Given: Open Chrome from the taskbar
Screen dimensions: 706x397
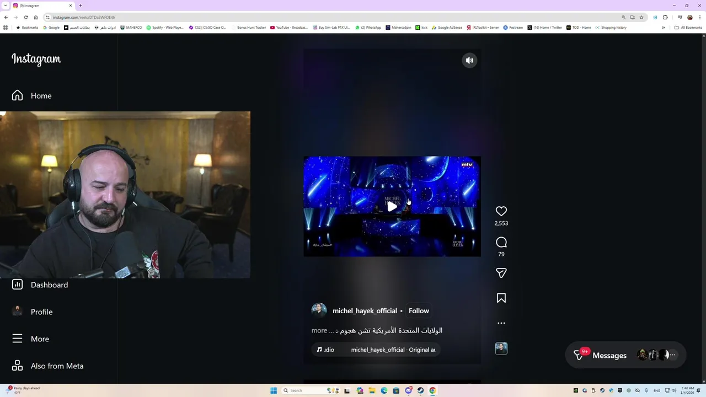Looking at the screenshot, I should click(x=432, y=390).
